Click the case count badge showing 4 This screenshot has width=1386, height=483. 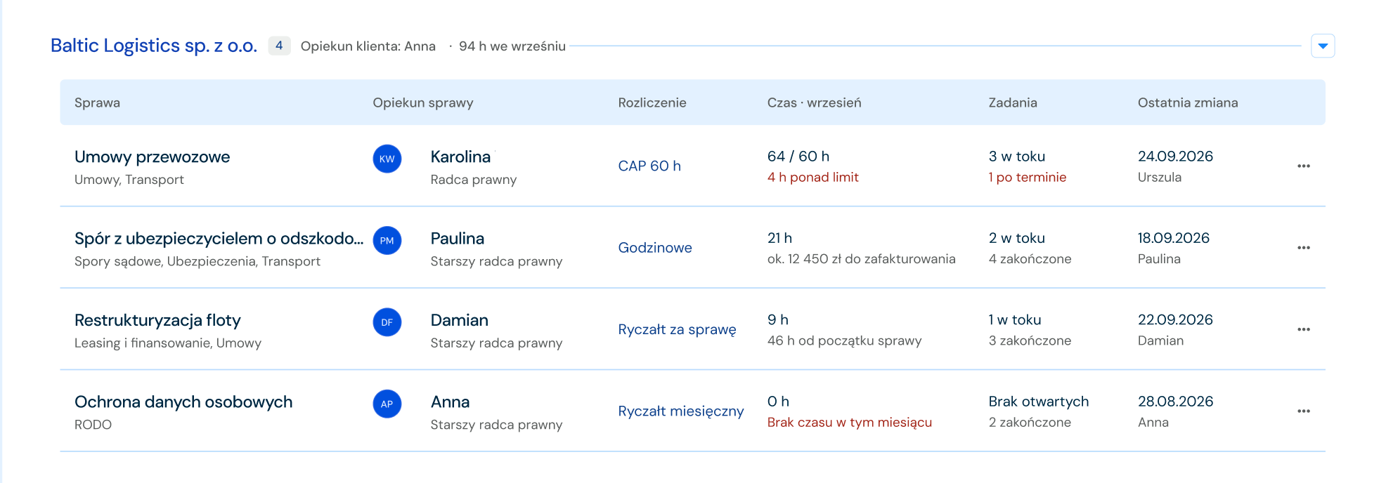pos(279,46)
